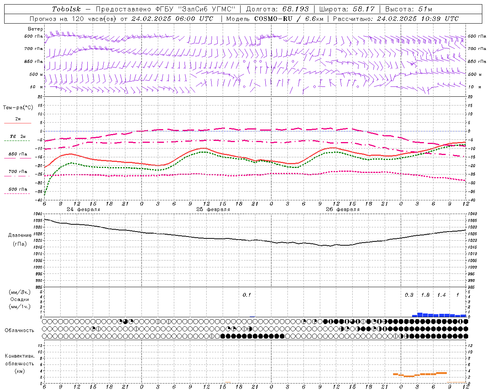Click the 'Осадки' precipitation label
The image size is (488, 390).
click(19, 300)
